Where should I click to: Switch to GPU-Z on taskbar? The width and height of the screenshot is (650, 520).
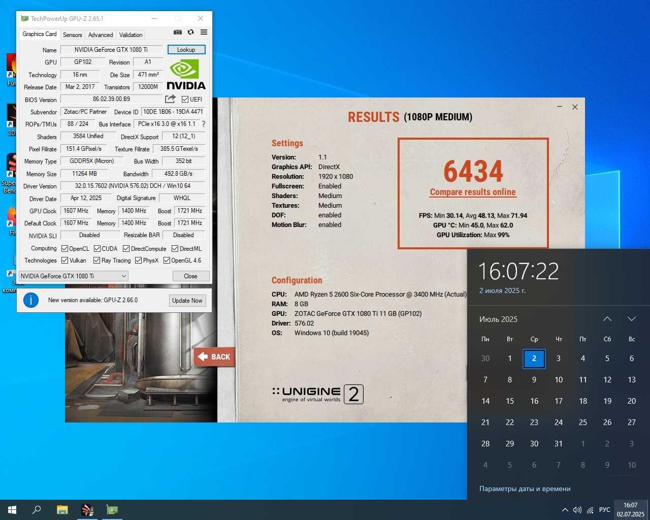click(112, 510)
